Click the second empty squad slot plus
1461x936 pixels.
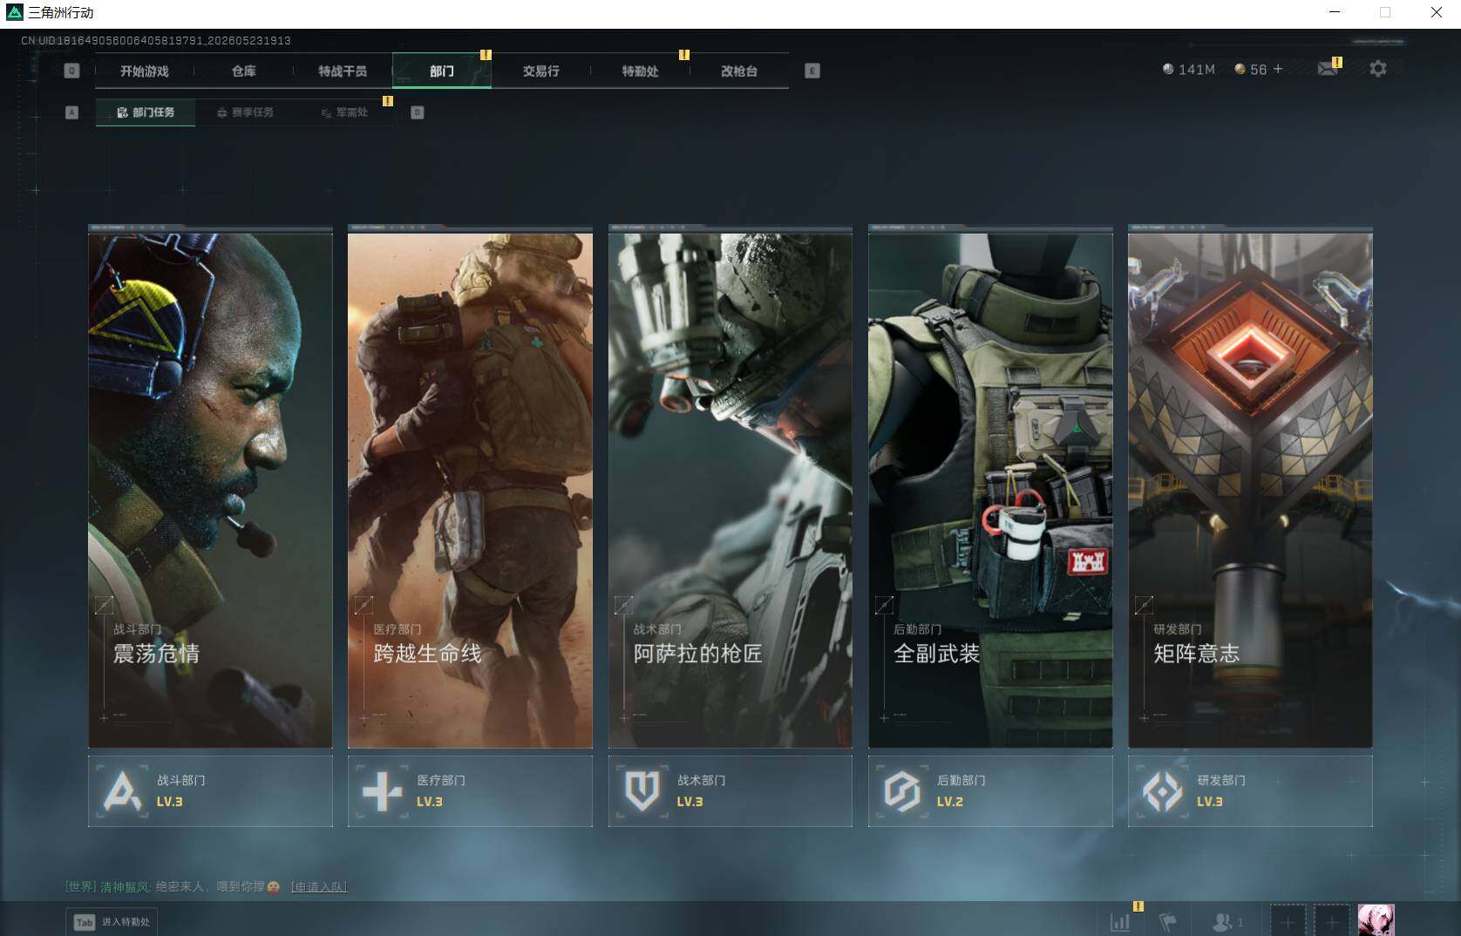point(1332,921)
